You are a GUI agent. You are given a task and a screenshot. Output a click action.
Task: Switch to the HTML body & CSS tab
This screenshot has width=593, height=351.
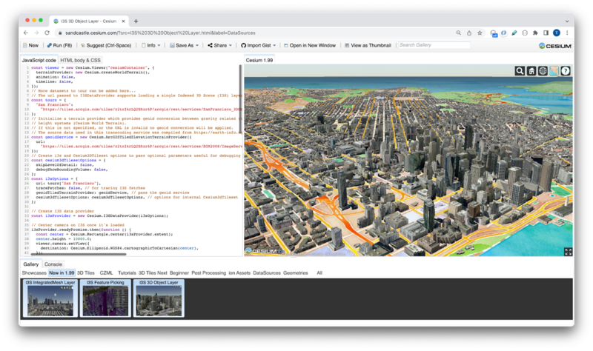[x=80, y=60]
